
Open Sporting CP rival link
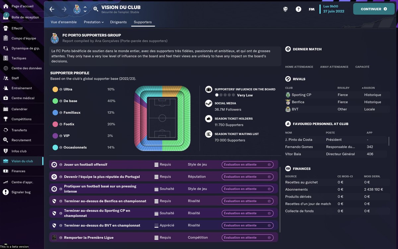pos(301,95)
